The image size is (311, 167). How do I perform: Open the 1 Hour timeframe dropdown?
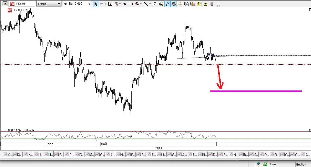(48, 4)
